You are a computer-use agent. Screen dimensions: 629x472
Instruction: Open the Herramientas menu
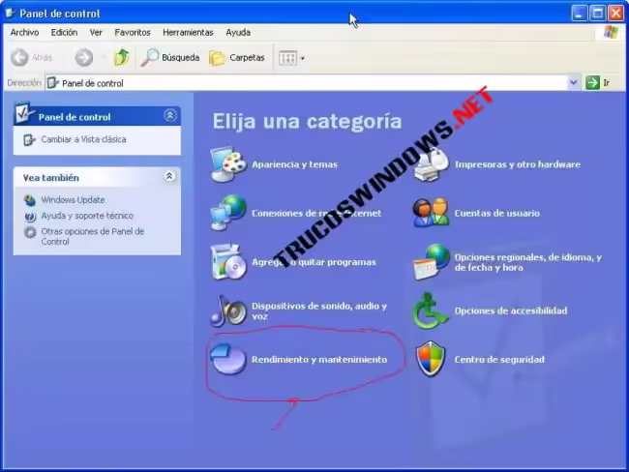coord(188,32)
